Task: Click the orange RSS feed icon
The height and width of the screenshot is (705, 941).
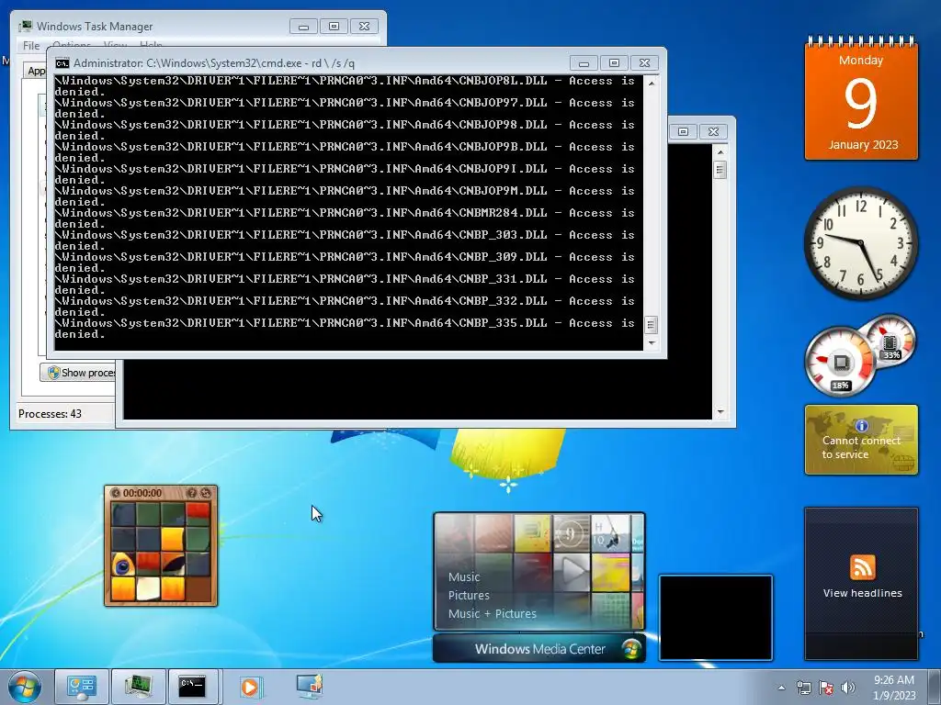Action: pos(862,567)
